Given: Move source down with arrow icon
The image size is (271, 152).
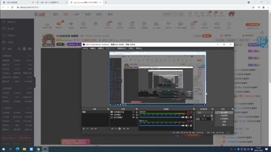Looking at the screenshot, I should (x=128, y=129).
